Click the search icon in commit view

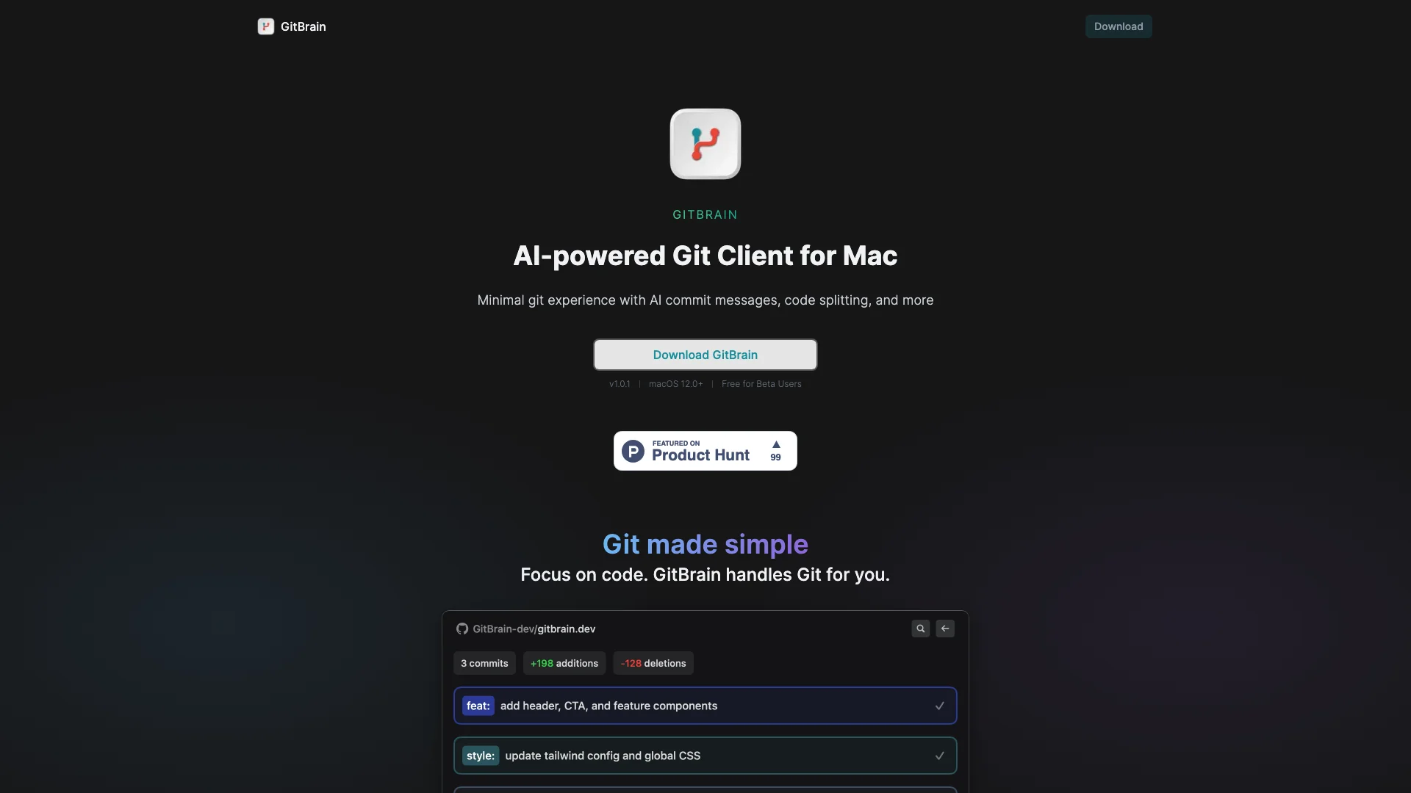tap(919, 628)
